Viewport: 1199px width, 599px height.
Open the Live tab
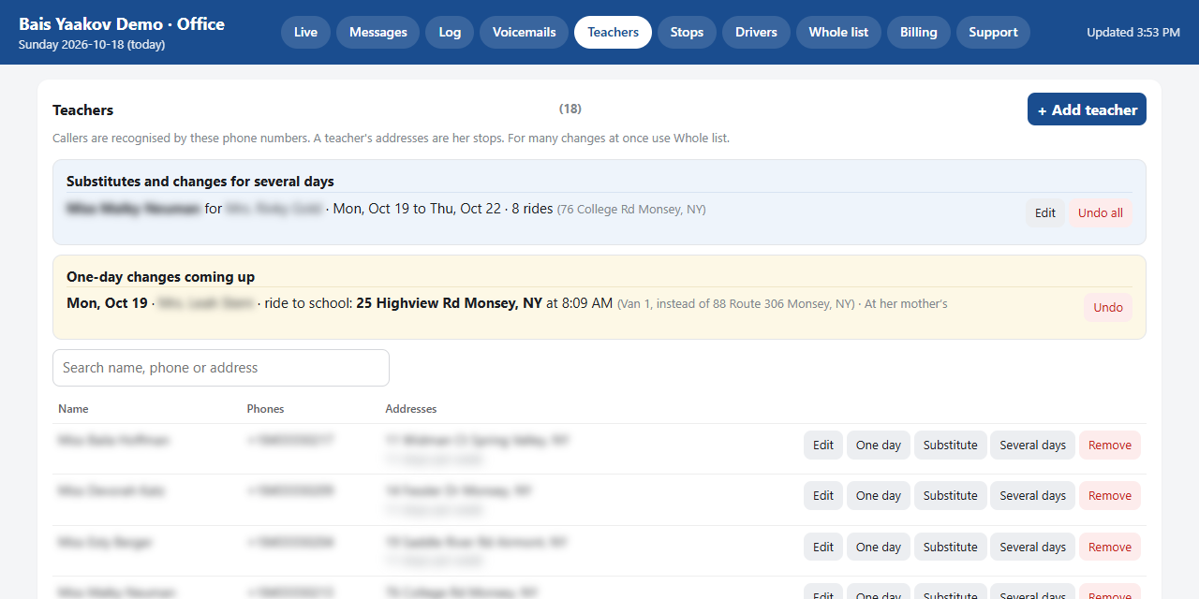point(305,32)
